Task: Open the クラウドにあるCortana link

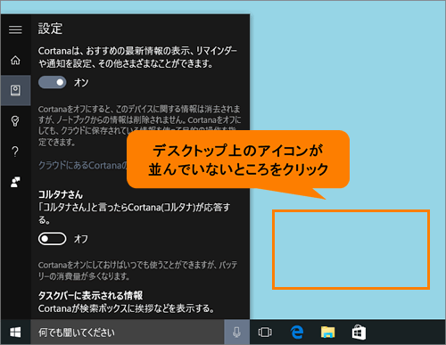Action: 83,165
